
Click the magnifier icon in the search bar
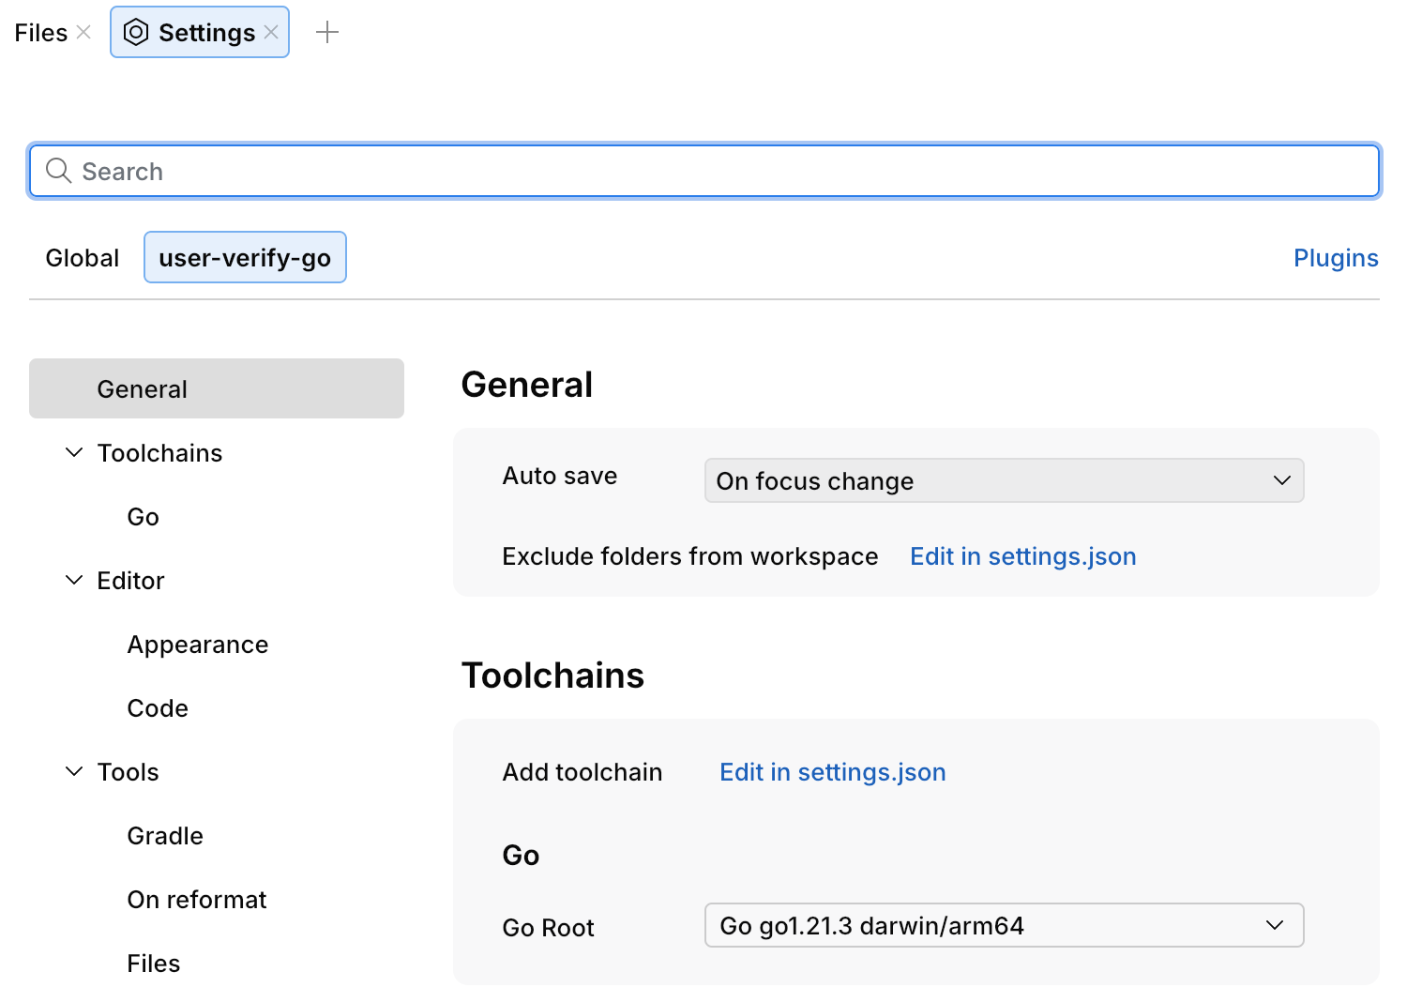pos(58,171)
